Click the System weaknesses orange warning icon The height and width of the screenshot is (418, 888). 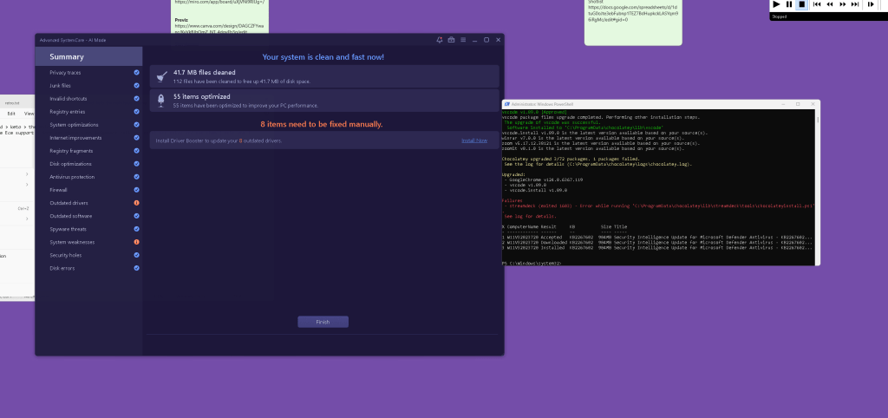[136, 242]
